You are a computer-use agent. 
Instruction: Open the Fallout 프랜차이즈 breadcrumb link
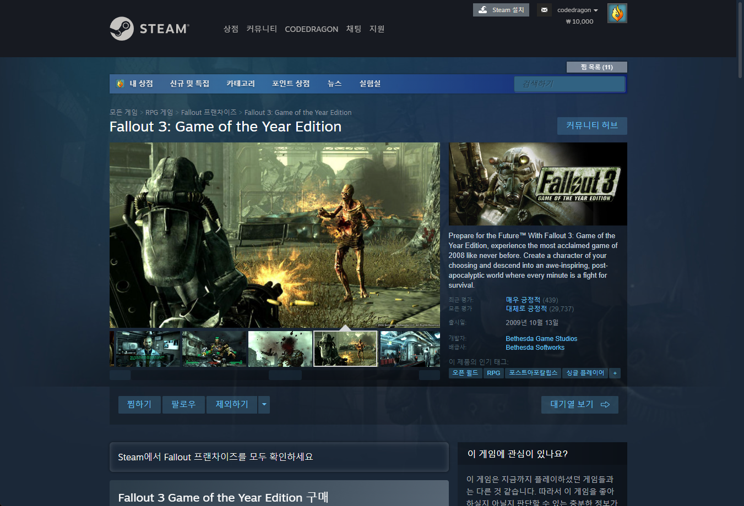tap(209, 112)
